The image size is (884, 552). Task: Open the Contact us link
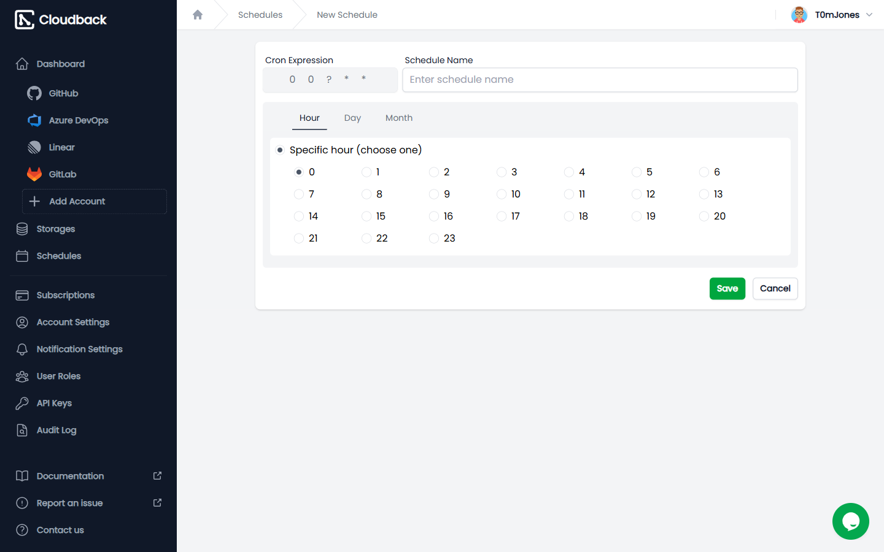tap(60, 530)
